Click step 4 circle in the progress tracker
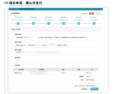128x94 pixels. click(64, 23)
